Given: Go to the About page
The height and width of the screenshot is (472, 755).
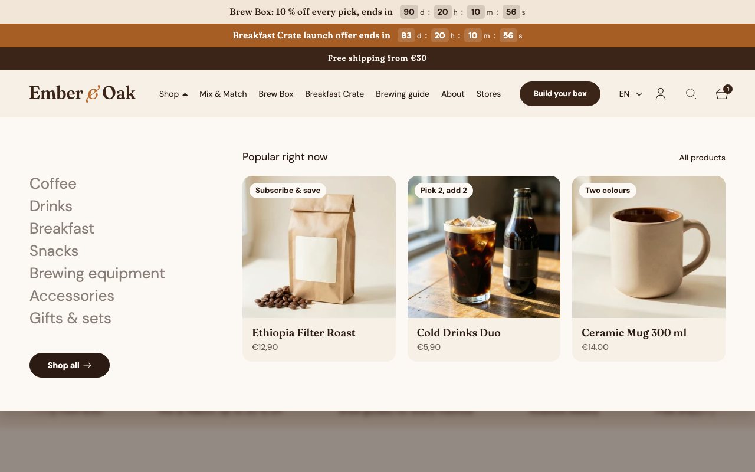Looking at the screenshot, I should click(453, 94).
